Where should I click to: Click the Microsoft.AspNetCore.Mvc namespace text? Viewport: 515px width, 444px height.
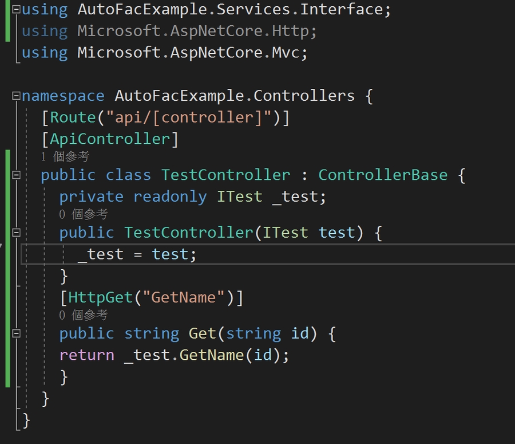pyautogui.click(x=192, y=53)
